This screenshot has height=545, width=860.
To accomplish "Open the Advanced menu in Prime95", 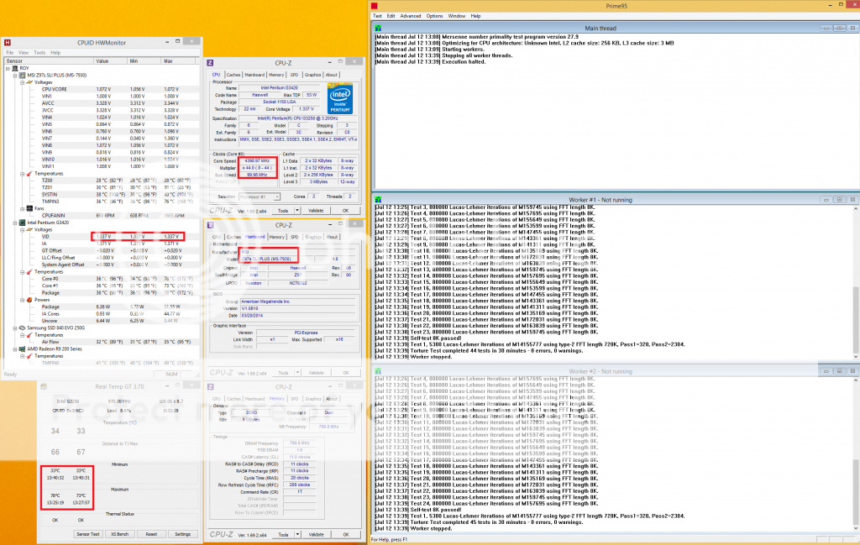I will tap(411, 16).
